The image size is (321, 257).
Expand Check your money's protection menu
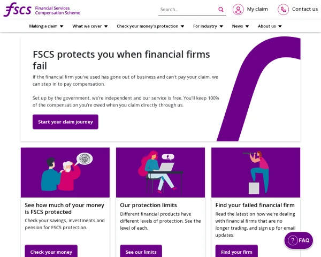tap(150, 26)
